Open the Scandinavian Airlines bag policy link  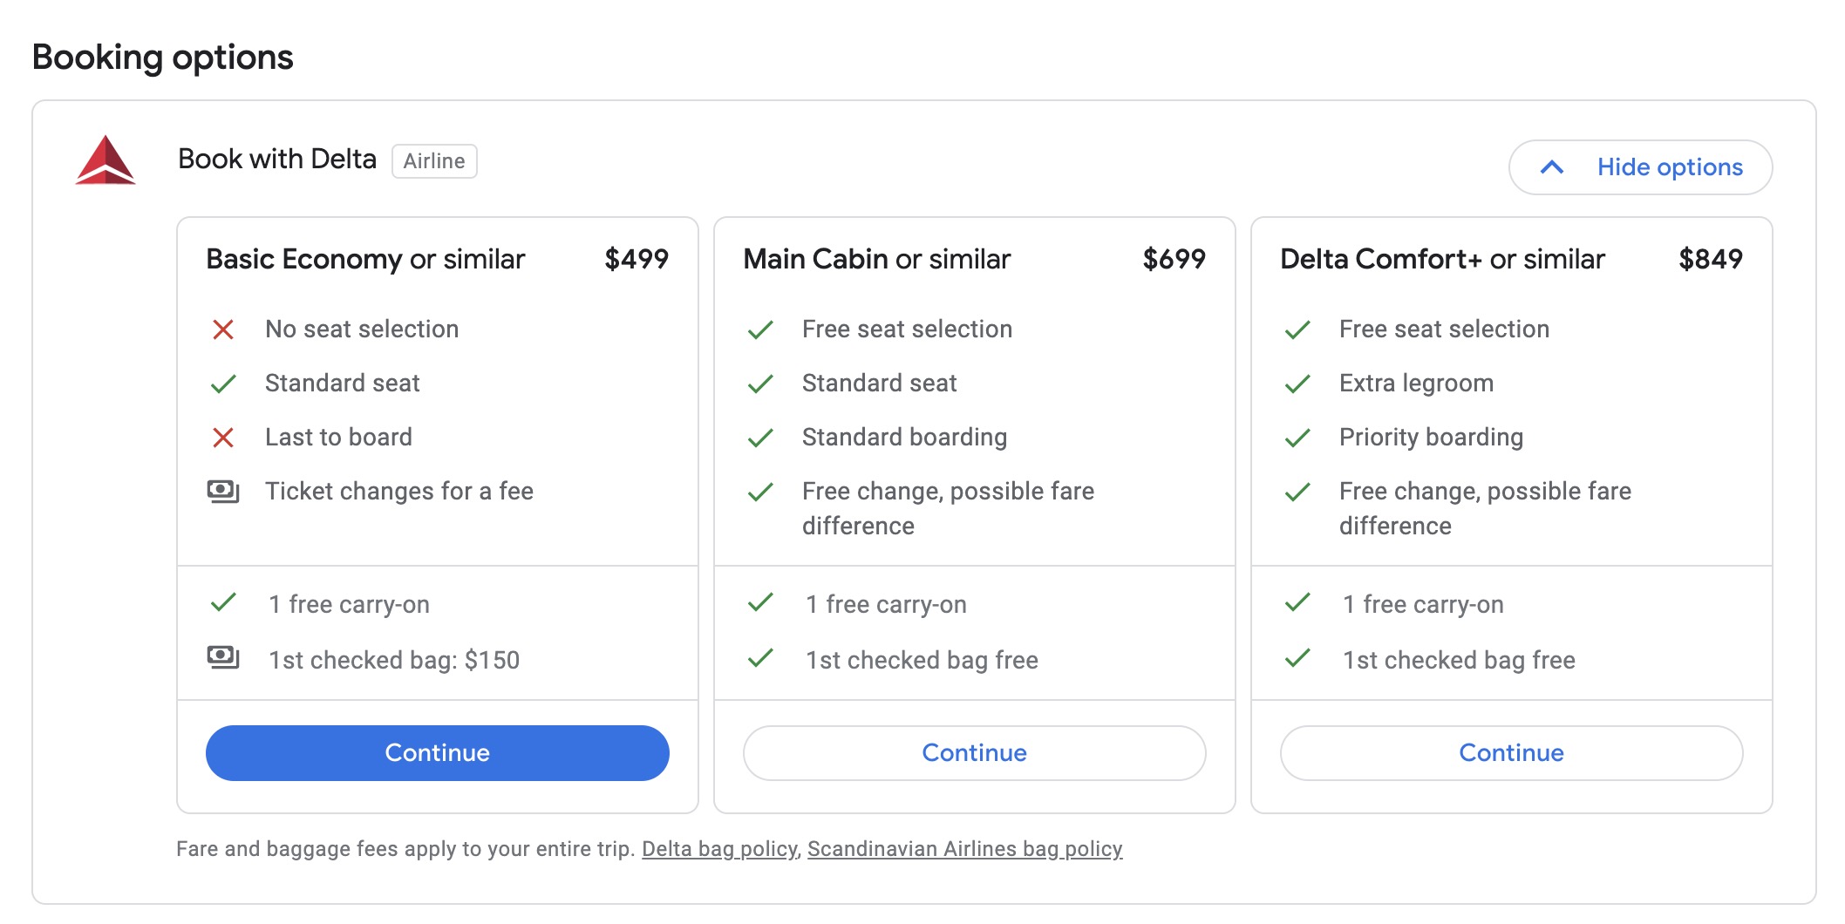pos(965,848)
